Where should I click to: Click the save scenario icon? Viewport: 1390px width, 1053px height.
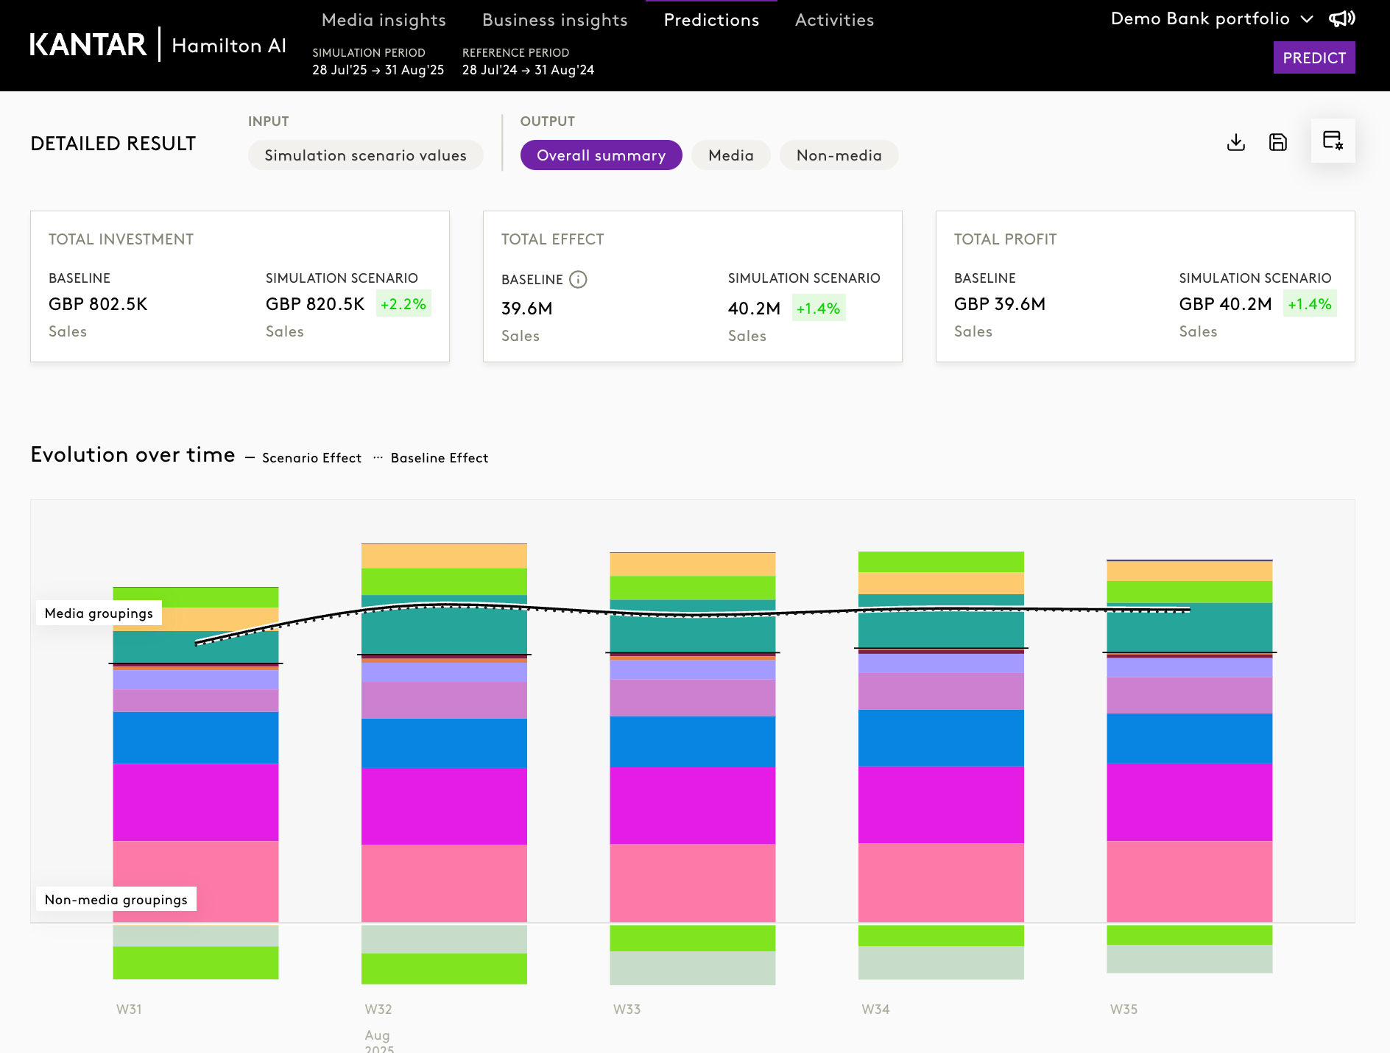(1278, 142)
